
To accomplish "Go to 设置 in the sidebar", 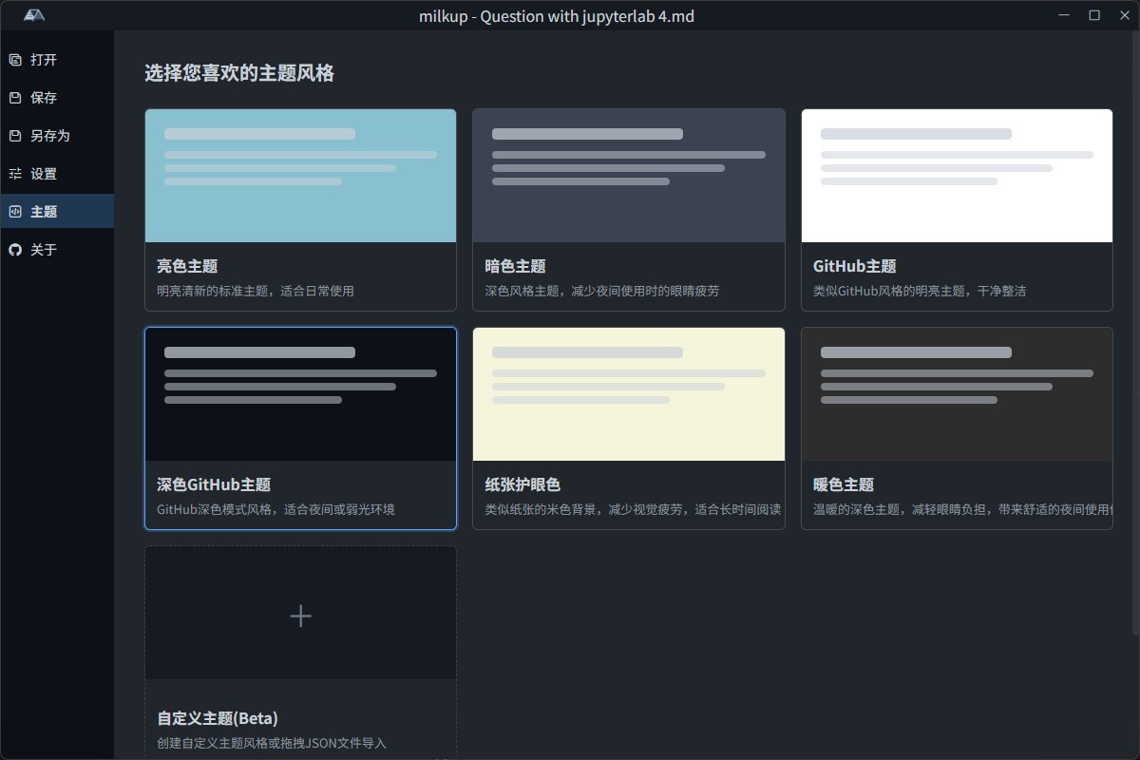I will click(x=57, y=174).
